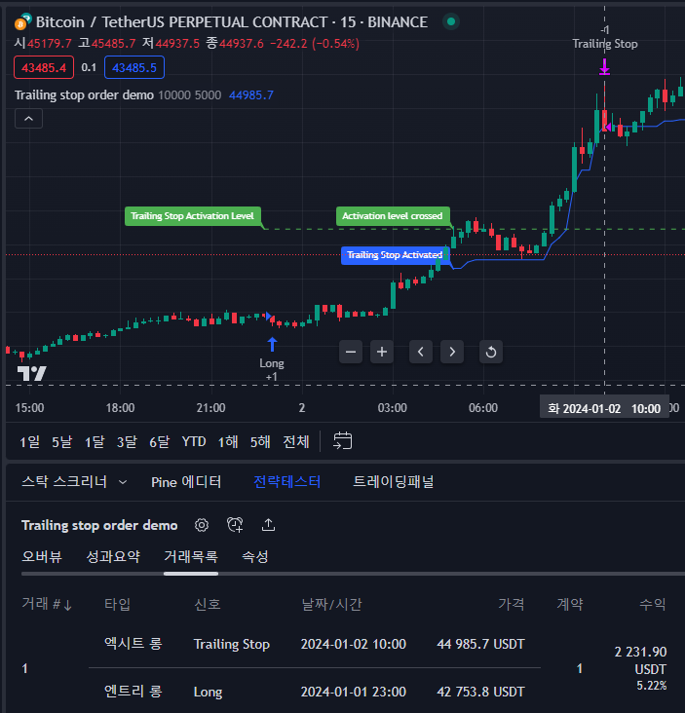Click the 신호 column header
The height and width of the screenshot is (713, 685).
[x=208, y=604]
